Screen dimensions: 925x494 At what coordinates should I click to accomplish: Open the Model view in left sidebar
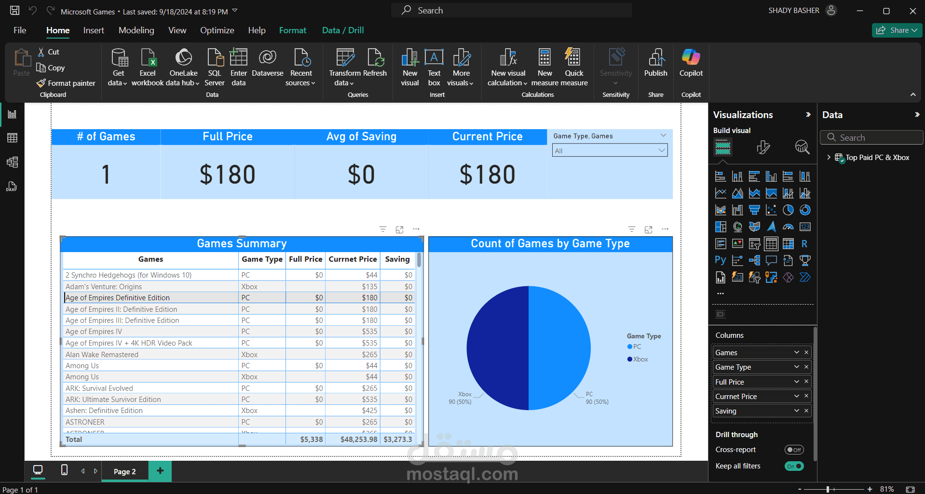[12, 162]
